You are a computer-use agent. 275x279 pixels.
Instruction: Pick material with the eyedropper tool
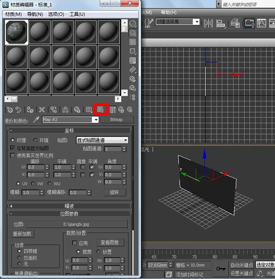(36, 120)
